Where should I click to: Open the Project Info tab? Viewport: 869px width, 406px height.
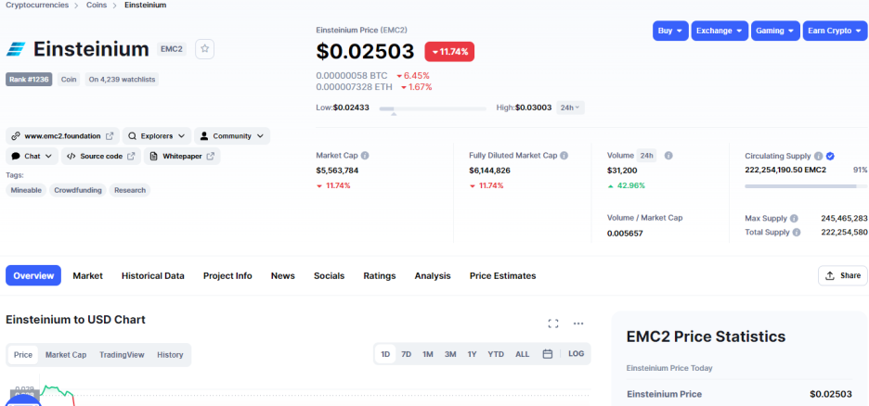pyautogui.click(x=227, y=275)
